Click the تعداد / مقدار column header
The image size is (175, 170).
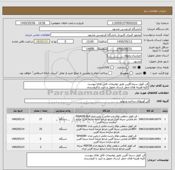tap(40, 111)
